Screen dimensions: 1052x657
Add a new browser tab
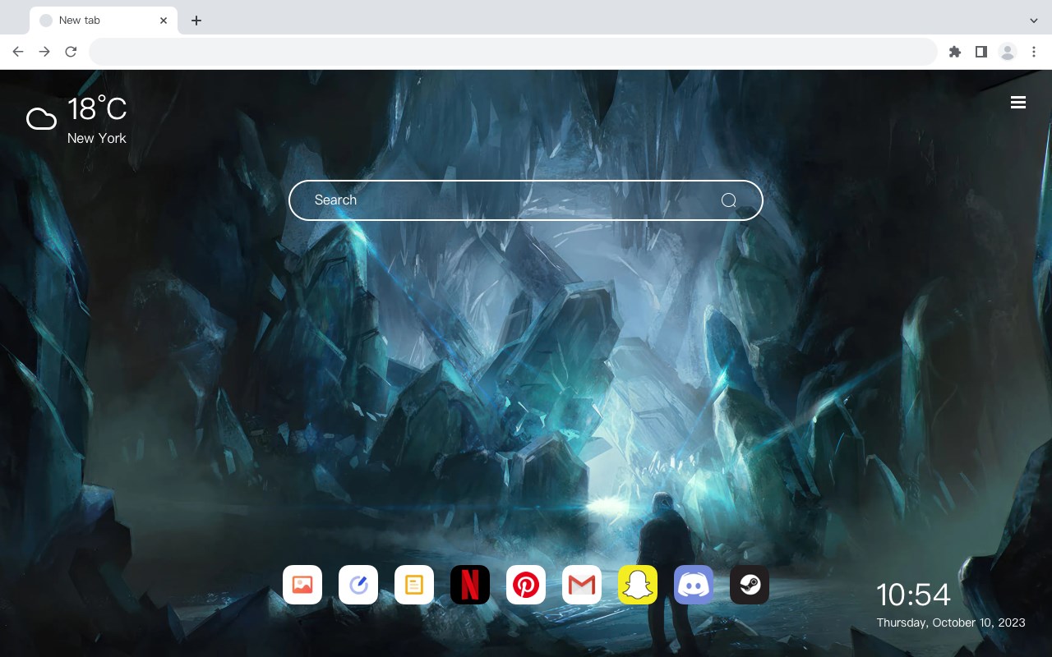pyautogui.click(x=196, y=21)
